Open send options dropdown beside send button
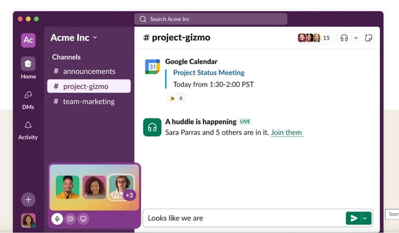The height and width of the screenshot is (233, 399). tap(365, 218)
